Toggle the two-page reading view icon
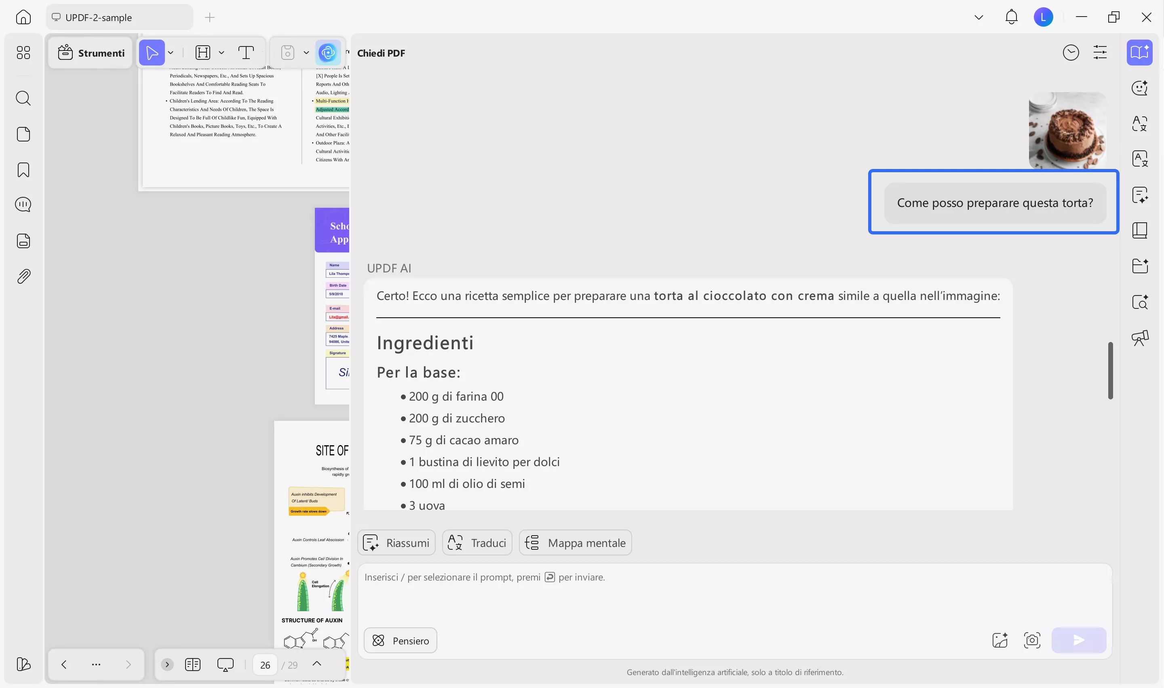This screenshot has width=1164, height=688. [192, 665]
